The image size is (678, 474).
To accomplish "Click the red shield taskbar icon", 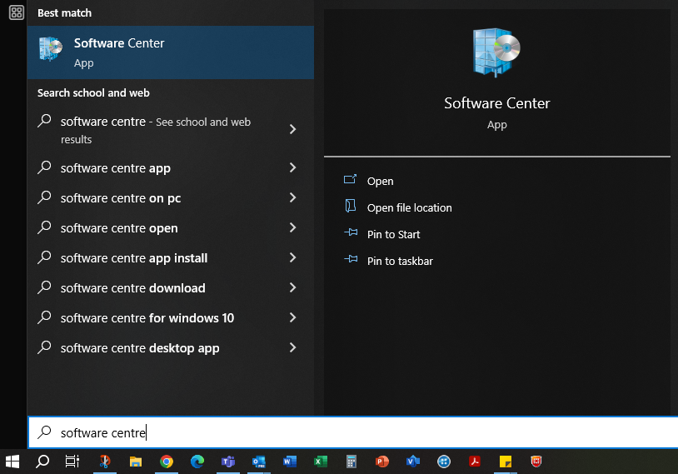I will pyautogui.click(x=536, y=462).
